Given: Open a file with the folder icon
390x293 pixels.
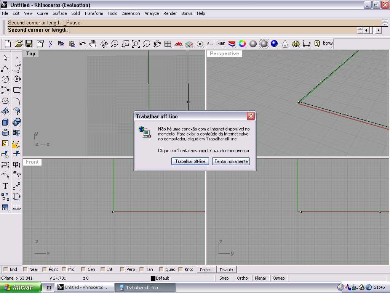Looking at the screenshot, I should 18,44.
